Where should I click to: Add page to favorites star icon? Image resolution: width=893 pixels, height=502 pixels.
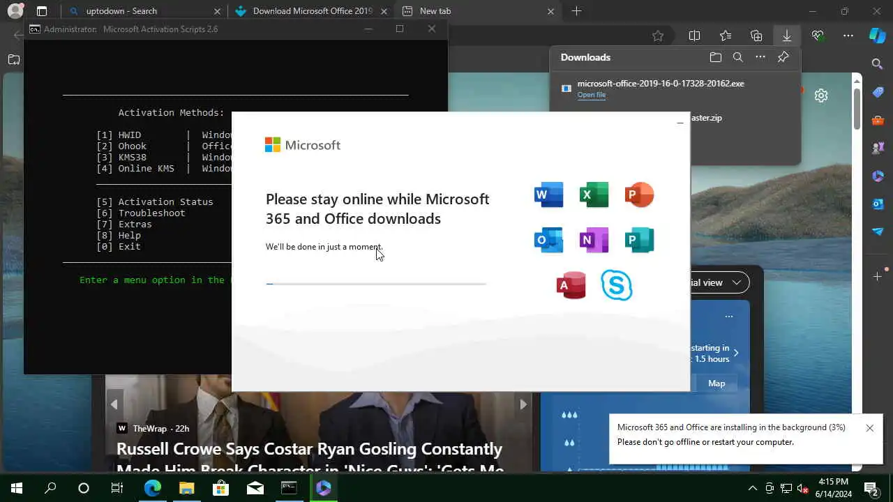[657, 36]
